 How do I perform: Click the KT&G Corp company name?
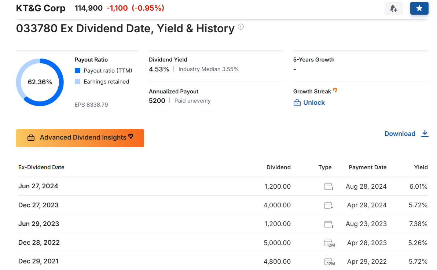tap(41, 8)
